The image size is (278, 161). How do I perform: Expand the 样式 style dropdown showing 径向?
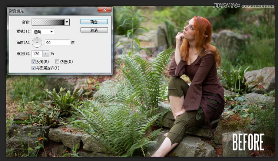(43, 32)
